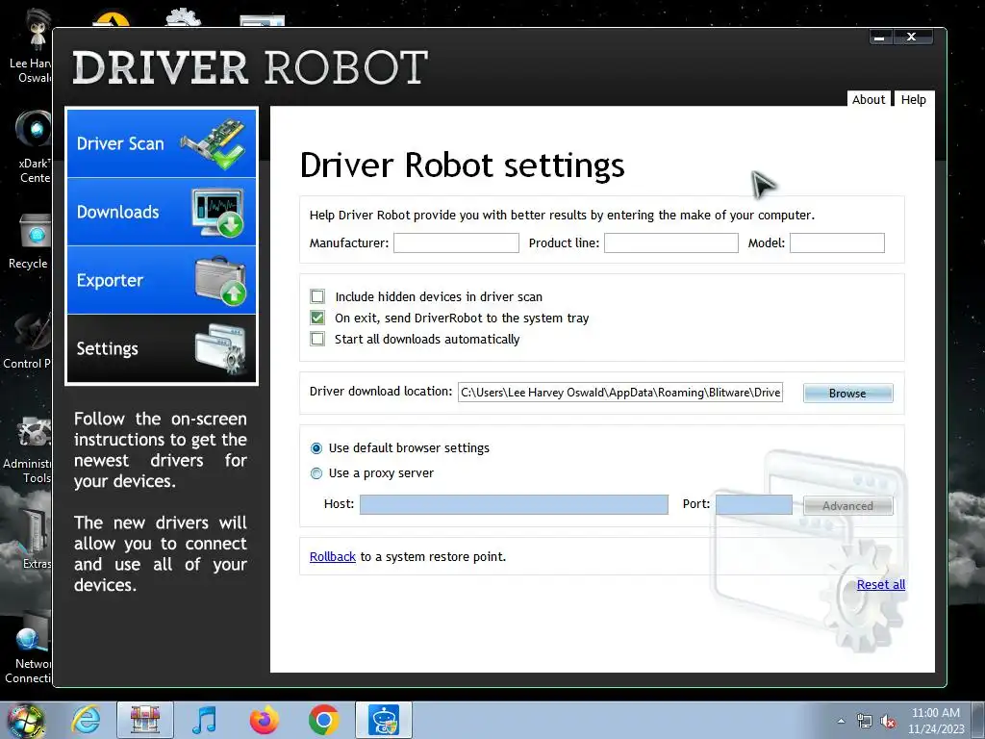Click the proxy Host field

point(514,504)
